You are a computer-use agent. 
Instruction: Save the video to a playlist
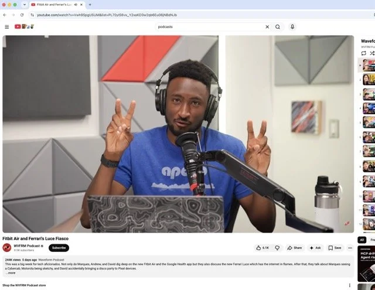(335, 248)
